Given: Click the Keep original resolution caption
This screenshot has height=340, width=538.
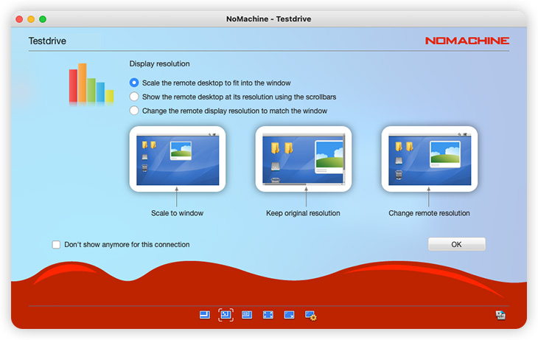Looking at the screenshot, I should 303,213.
